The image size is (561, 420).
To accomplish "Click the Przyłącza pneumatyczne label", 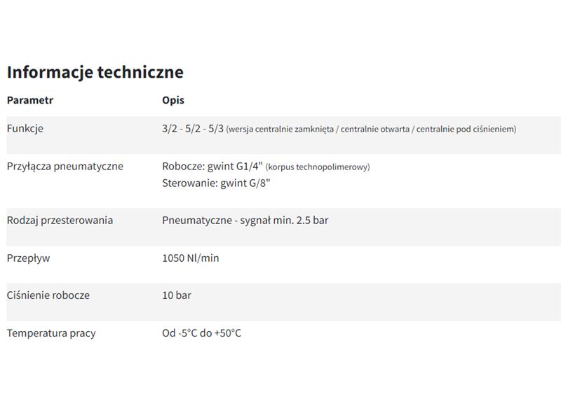I will 65,167.
